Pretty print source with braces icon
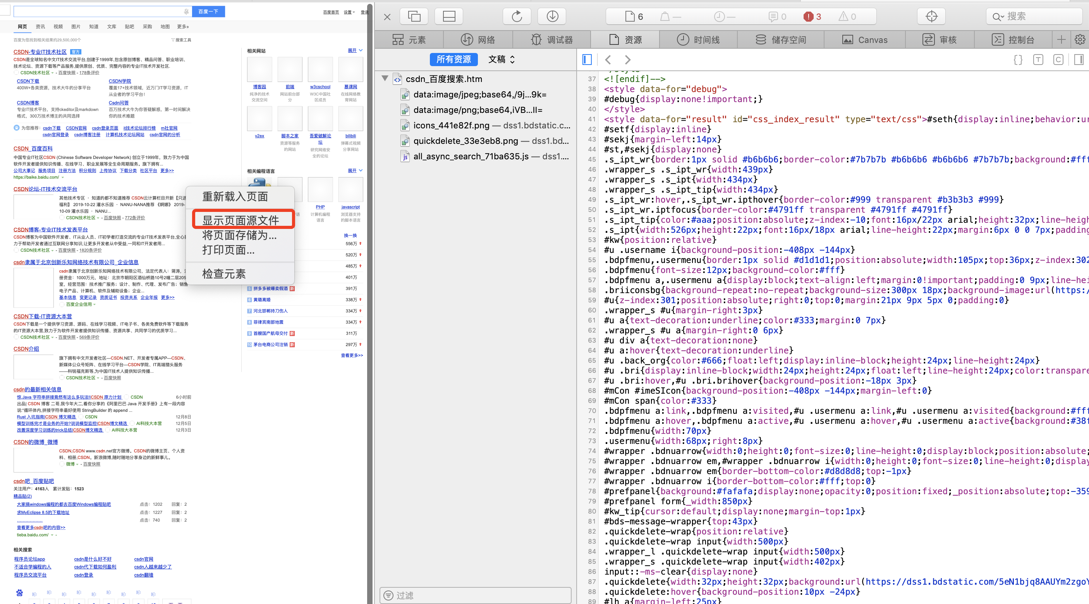 point(1018,60)
